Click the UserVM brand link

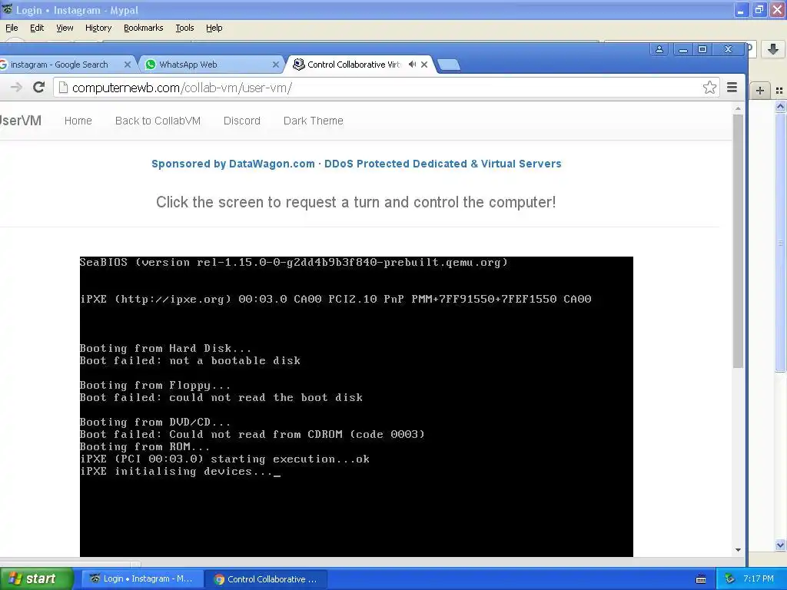(x=21, y=121)
